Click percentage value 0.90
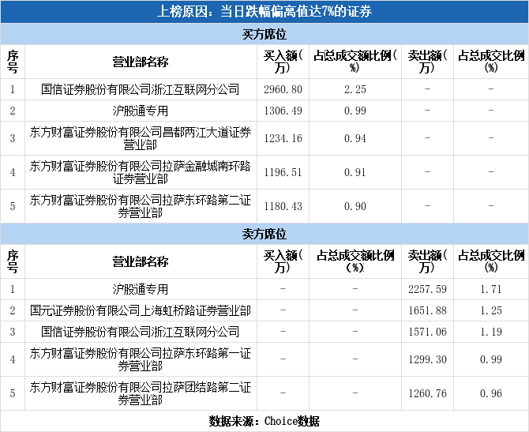The height and width of the screenshot is (432, 529). tap(355, 206)
